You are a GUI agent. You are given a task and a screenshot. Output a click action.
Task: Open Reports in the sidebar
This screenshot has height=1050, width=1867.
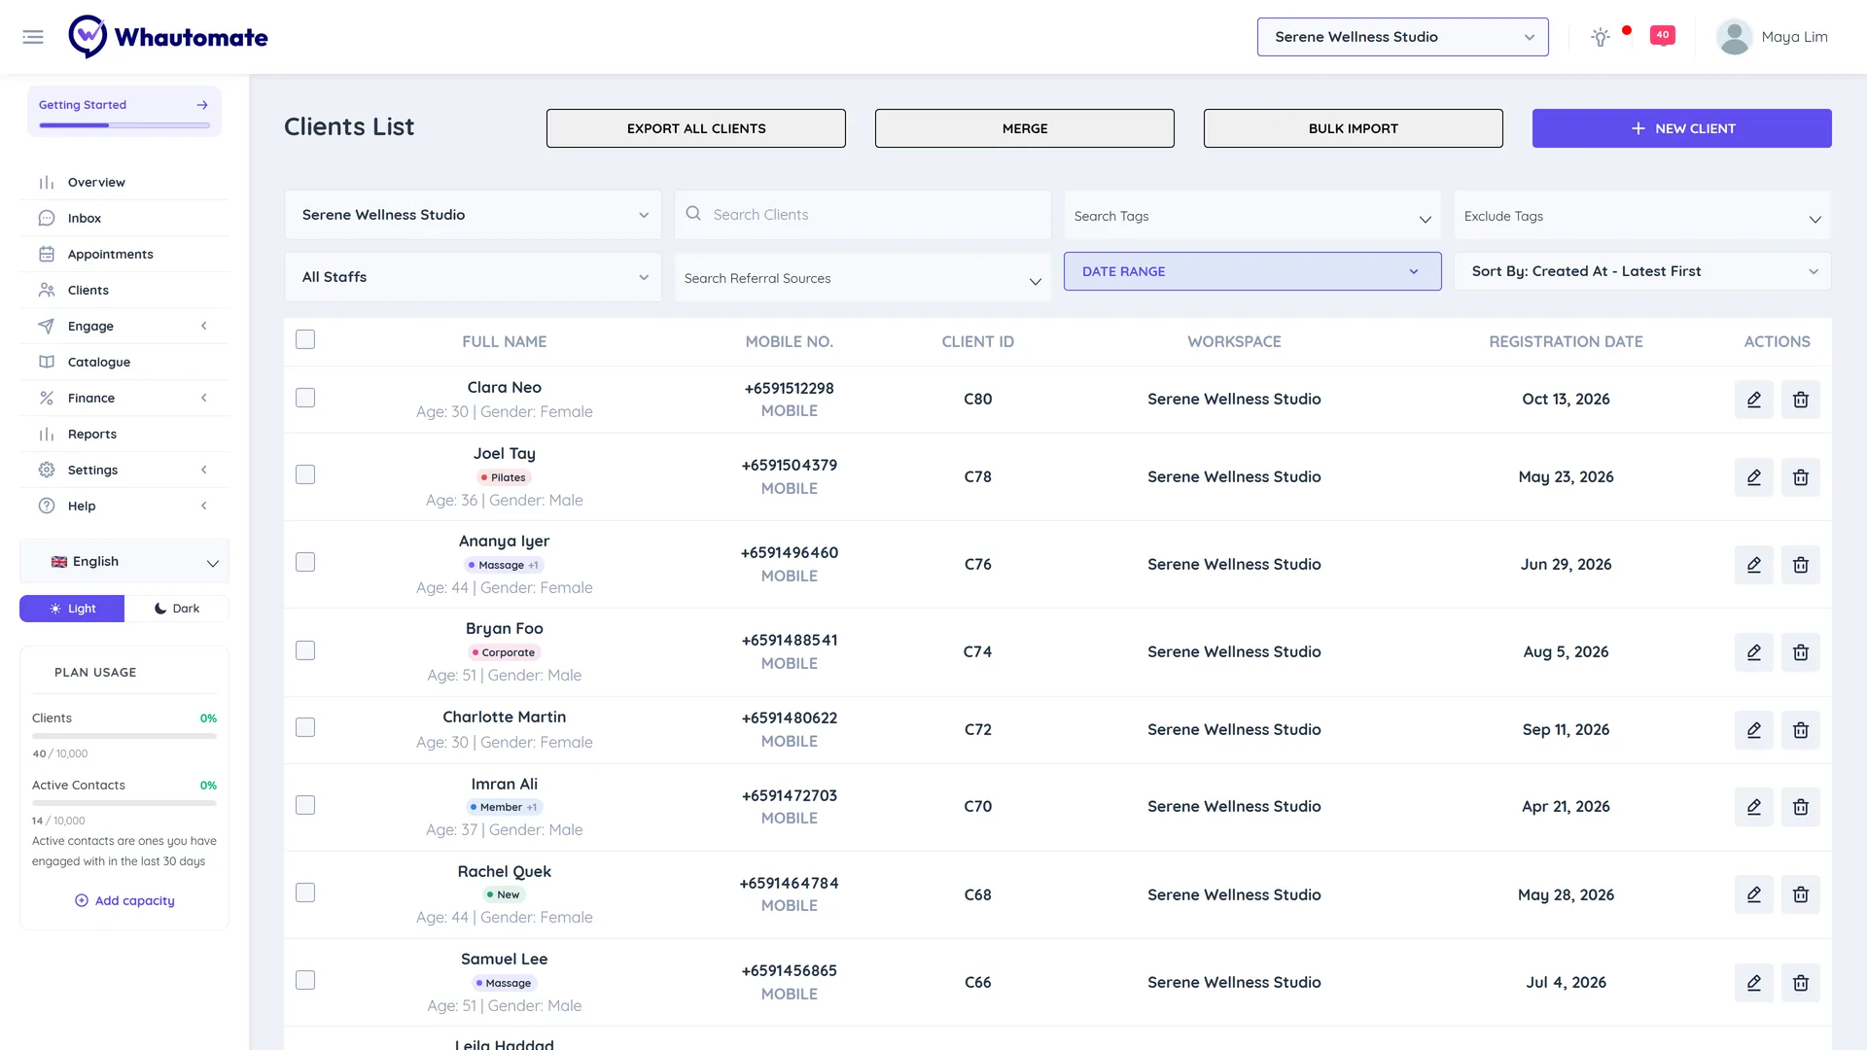point(124,435)
